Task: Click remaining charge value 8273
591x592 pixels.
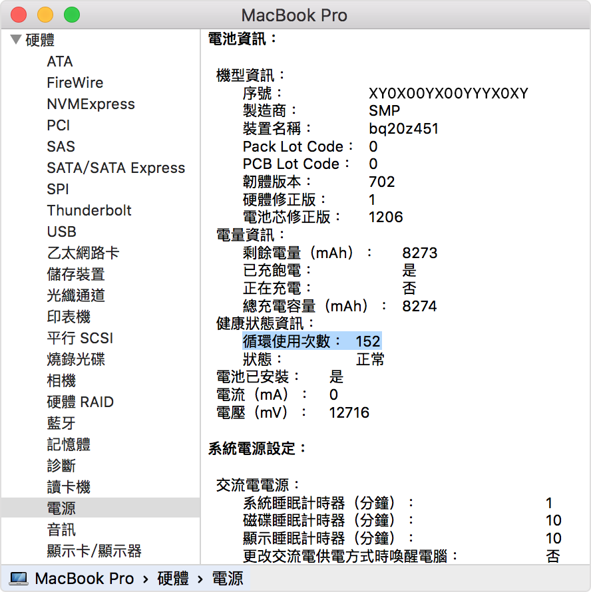Action: click(x=419, y=253)
